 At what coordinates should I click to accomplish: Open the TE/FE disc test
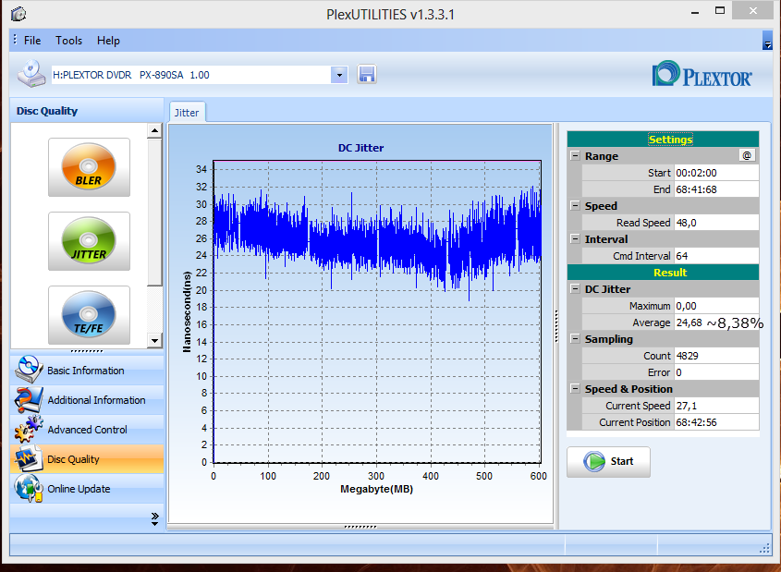89,315
